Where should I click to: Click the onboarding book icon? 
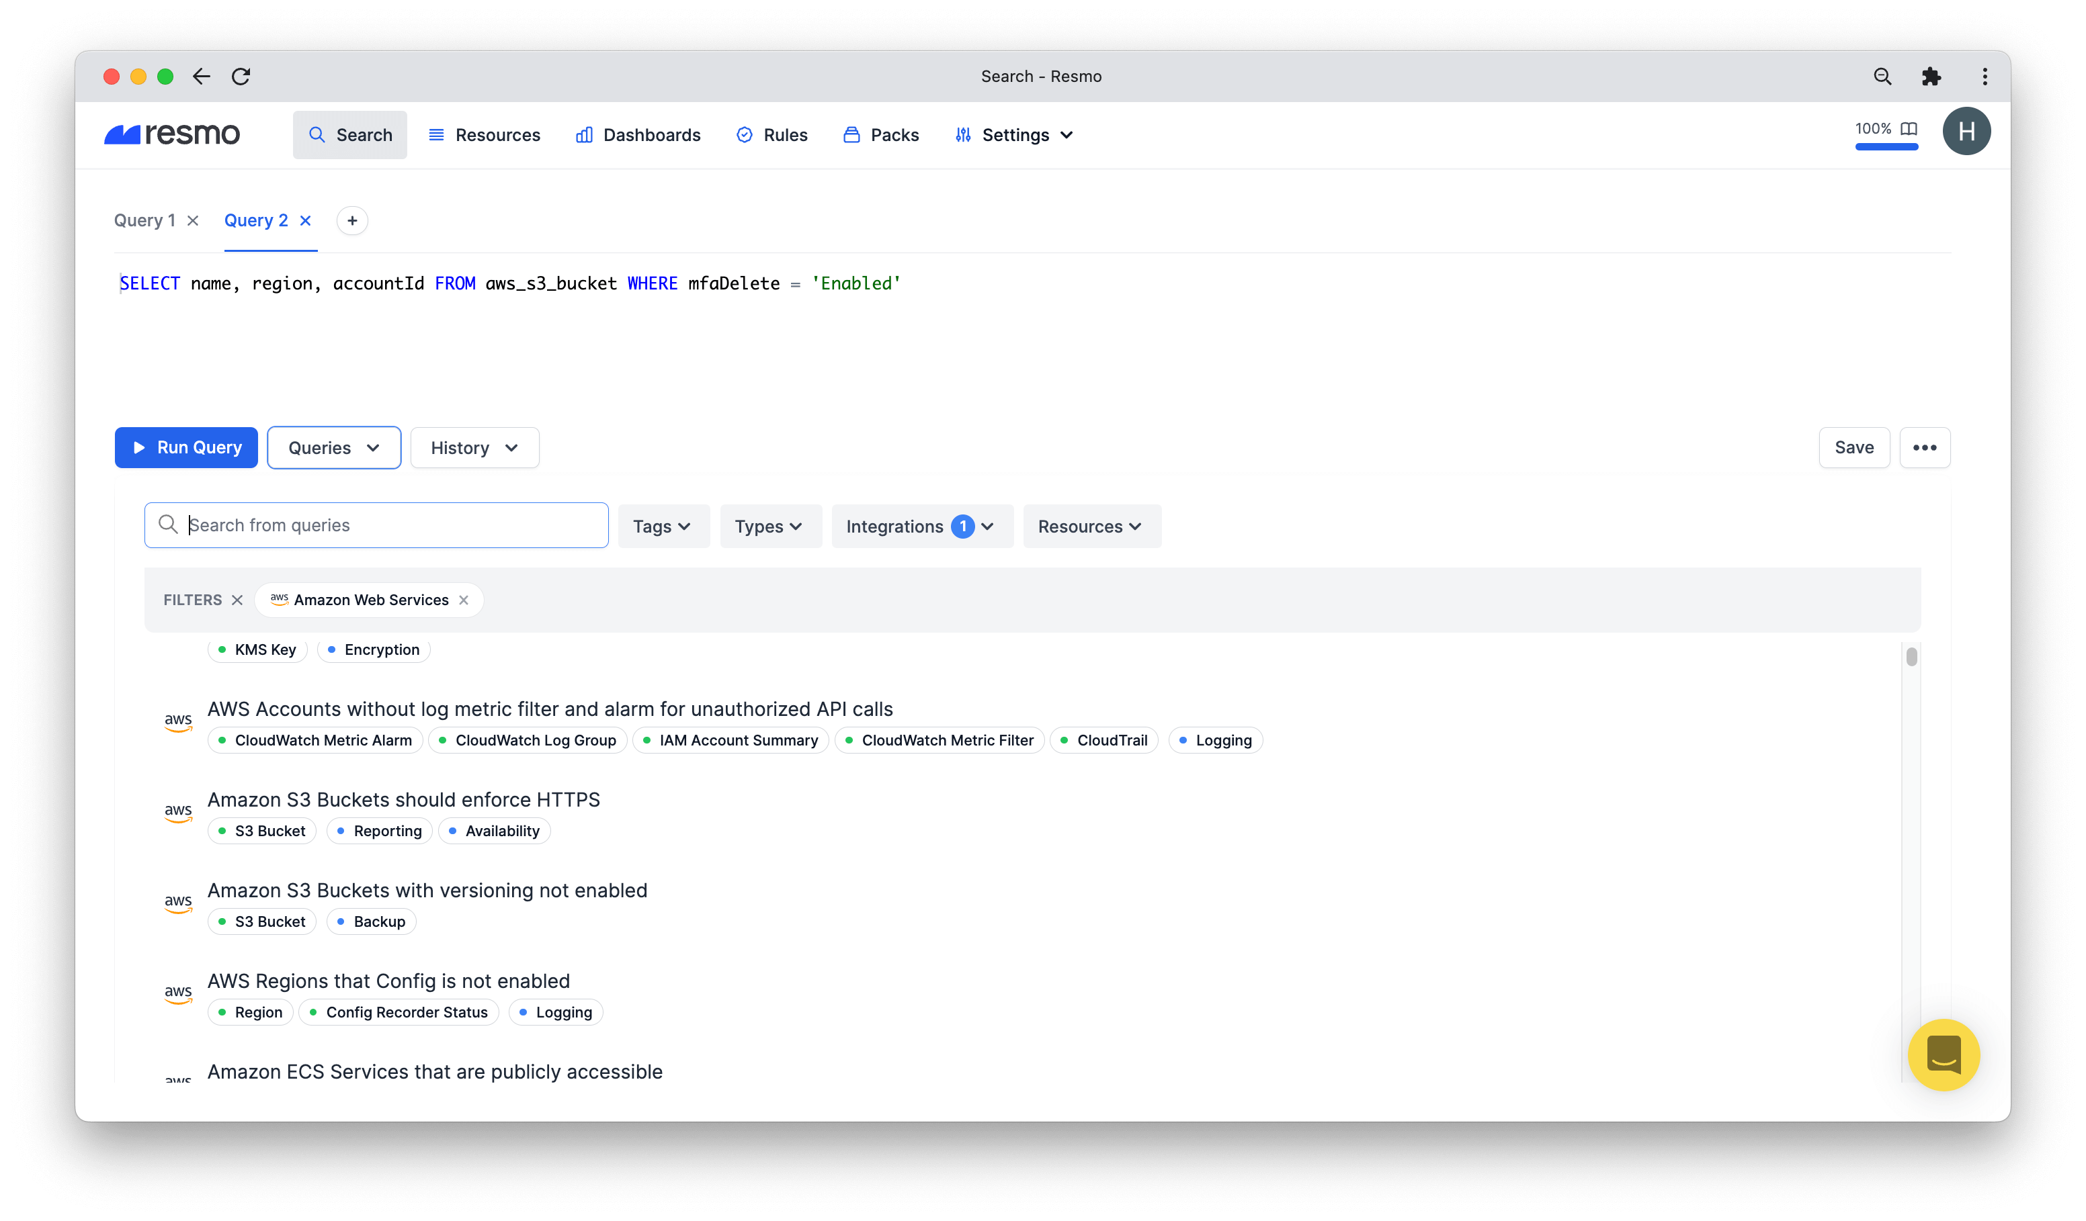coord(1909,128)
